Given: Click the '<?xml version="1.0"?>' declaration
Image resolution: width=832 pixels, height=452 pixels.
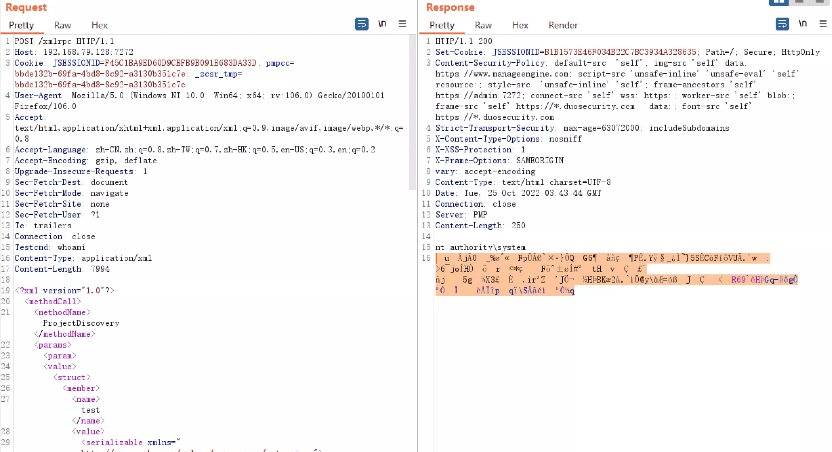Looking at the screenshot, I should tap(64, 290).
